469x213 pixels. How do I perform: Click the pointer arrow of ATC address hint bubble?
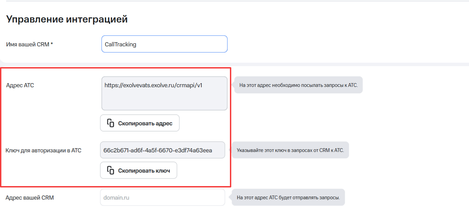(x=233, y=85)
